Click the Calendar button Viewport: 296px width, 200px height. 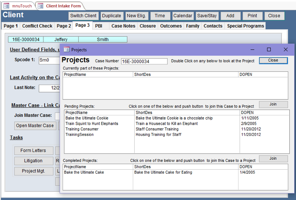183,16
